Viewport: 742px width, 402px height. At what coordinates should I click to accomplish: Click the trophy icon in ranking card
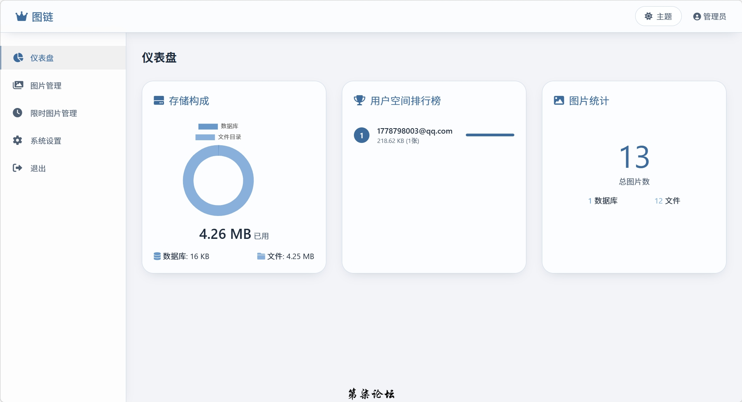point(359,101)
